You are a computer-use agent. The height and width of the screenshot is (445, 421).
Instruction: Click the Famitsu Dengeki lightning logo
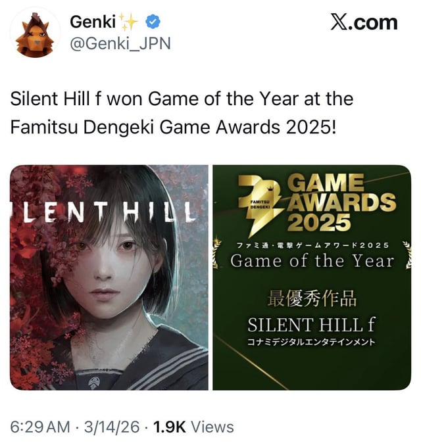(260, 204)
